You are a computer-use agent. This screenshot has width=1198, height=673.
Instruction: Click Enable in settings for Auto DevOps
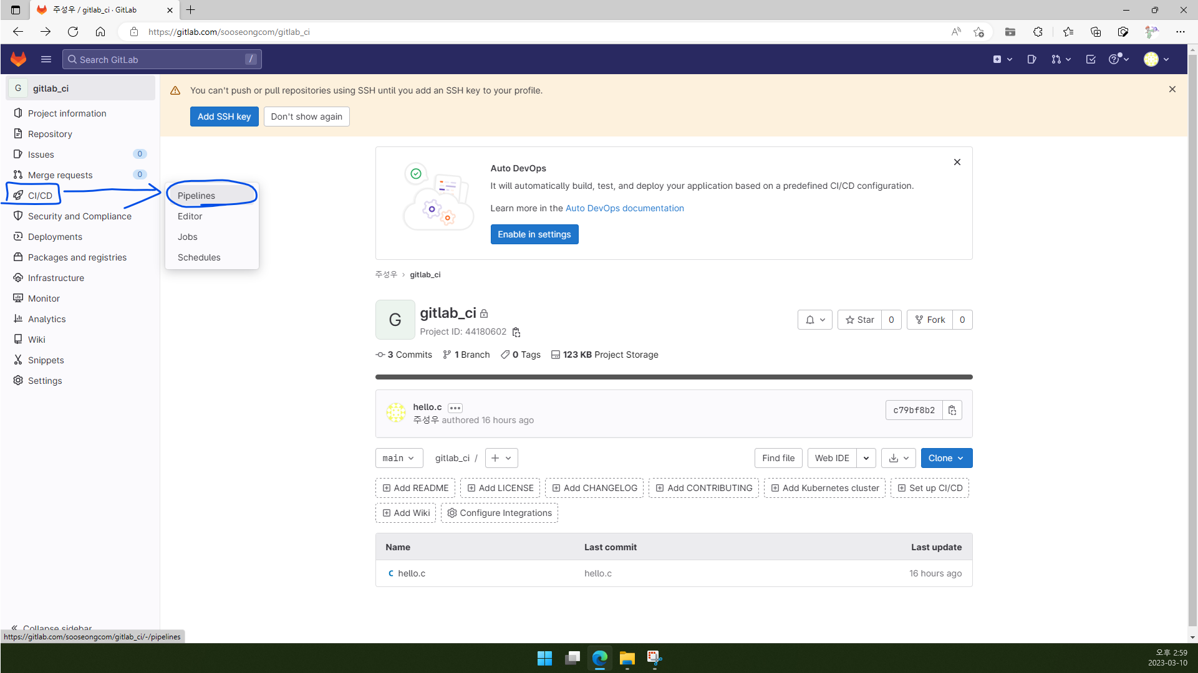pyautogui.click(x=534, y=234)
